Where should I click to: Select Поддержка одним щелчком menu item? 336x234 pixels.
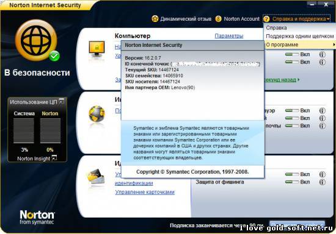click(299, 37)
